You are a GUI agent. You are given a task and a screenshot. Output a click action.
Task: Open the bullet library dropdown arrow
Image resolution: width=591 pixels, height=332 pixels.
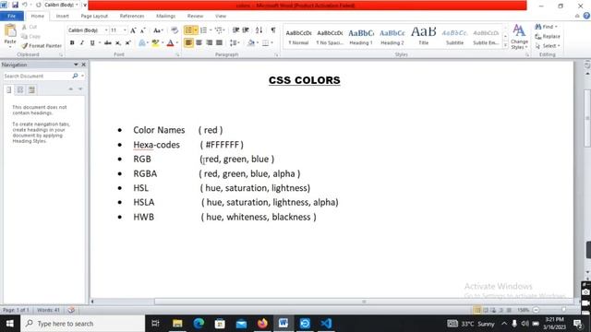pyautogui.click(x=196, y=30)
